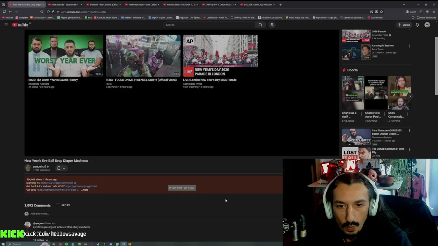Open the browser list all tabs dropdown

(x=404, y=4)
